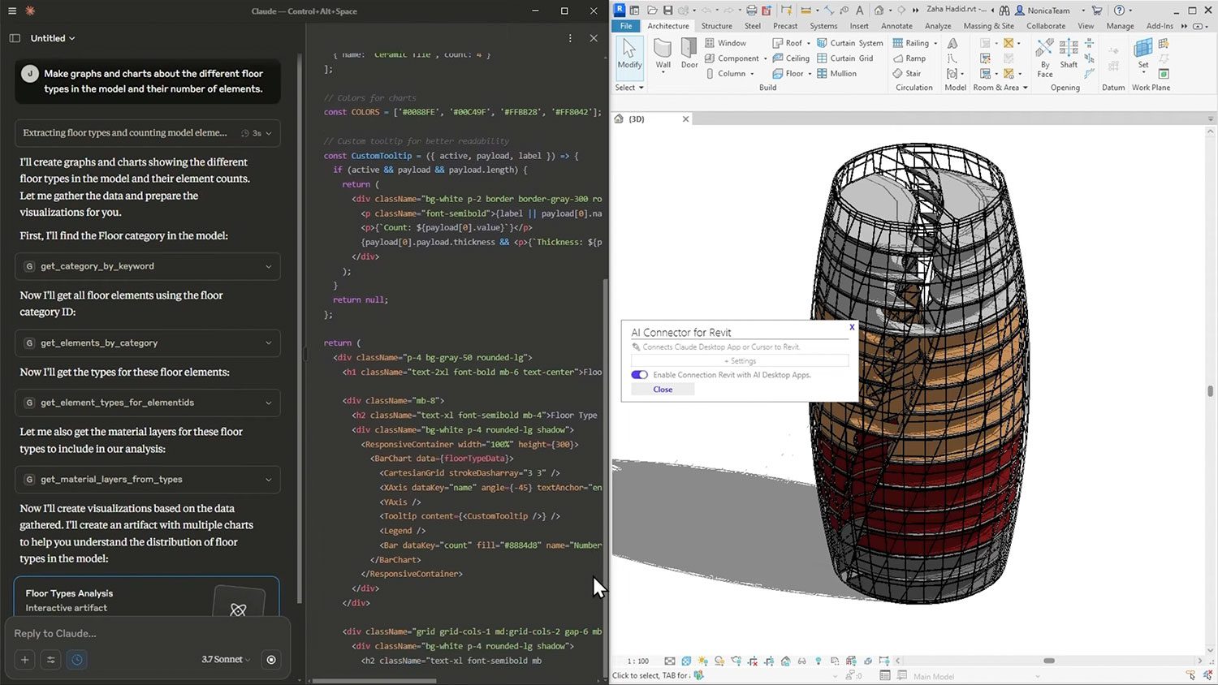The height and width of the screenshot is (685, 1218).
Task: Click Close button in AI Connector dialog
Action: click(x=663, y=390)
